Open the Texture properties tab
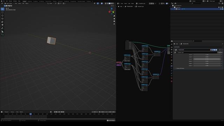 171,81
